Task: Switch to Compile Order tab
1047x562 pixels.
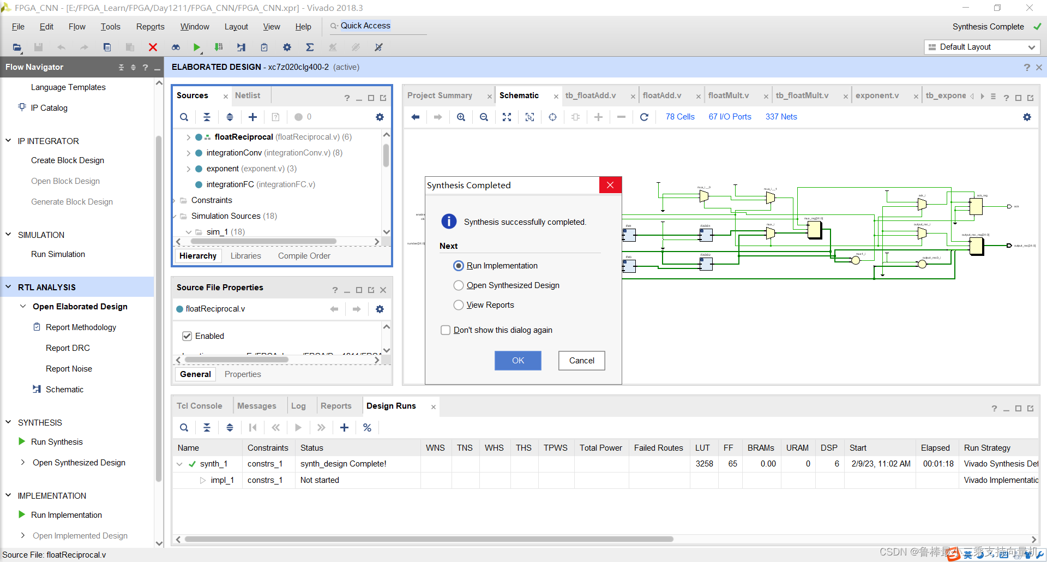Action: pyautogui.click(x=304, y=256)
